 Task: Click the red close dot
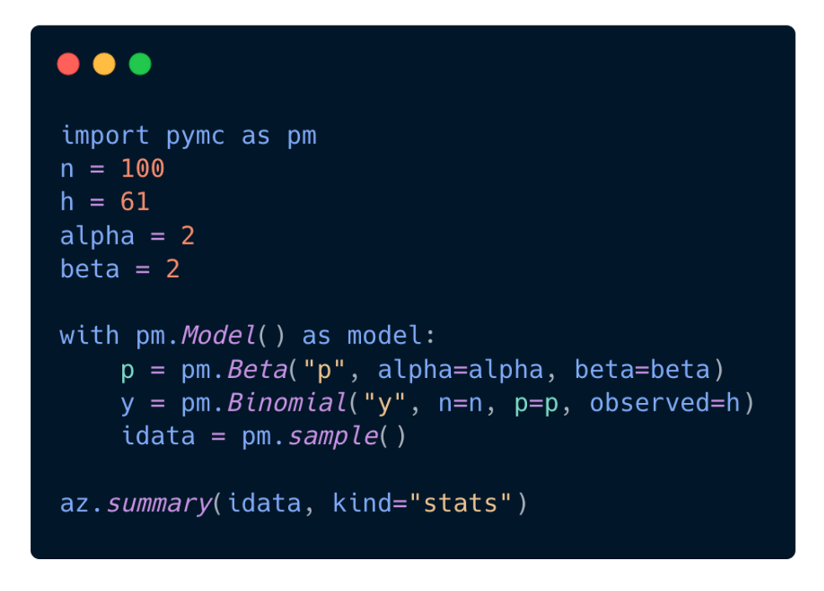[68, 64]
